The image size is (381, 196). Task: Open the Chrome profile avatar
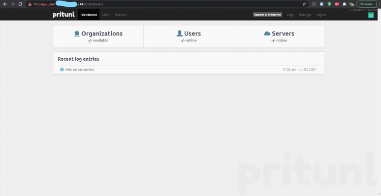click(352, 4)
